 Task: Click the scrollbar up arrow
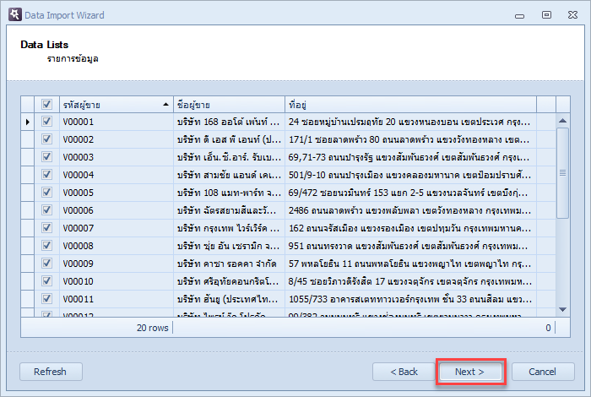tap(563, 121)
